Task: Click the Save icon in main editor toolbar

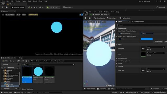Action: point(3,7)
